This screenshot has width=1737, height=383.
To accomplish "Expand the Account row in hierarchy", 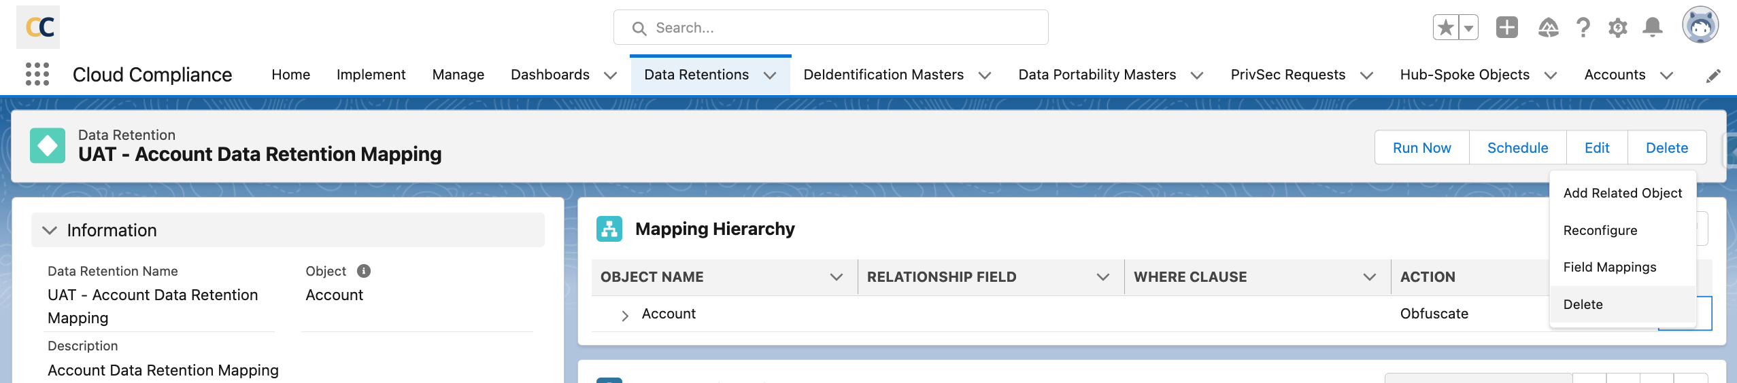I will 624,315.
